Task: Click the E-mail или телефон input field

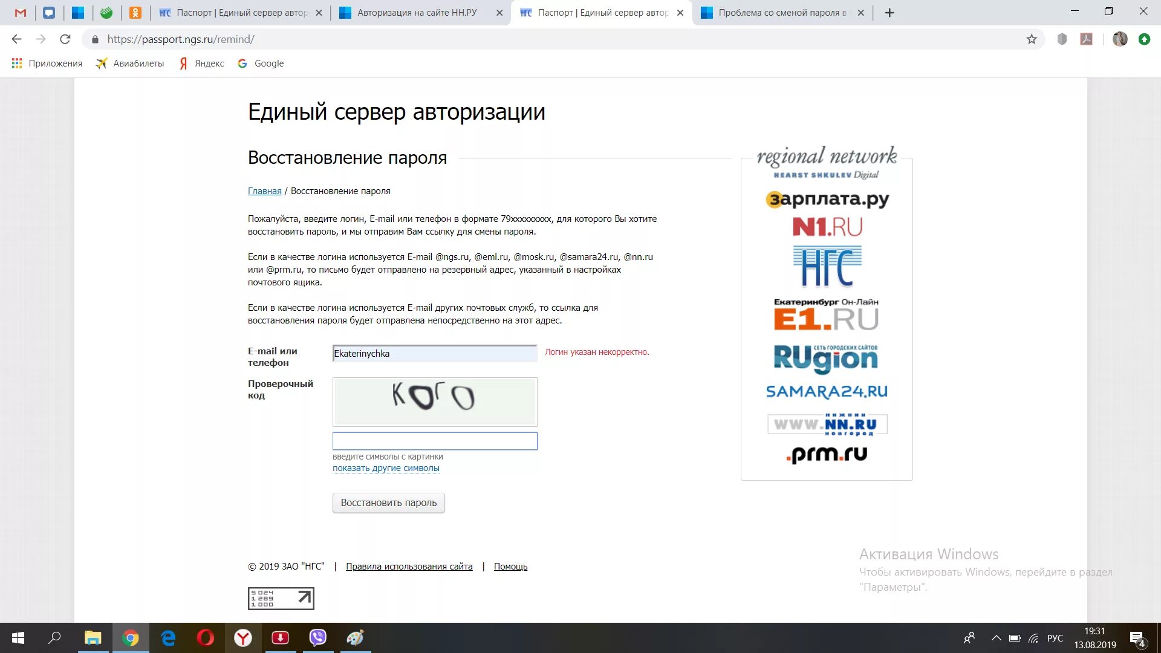Action: click(435, 354)
